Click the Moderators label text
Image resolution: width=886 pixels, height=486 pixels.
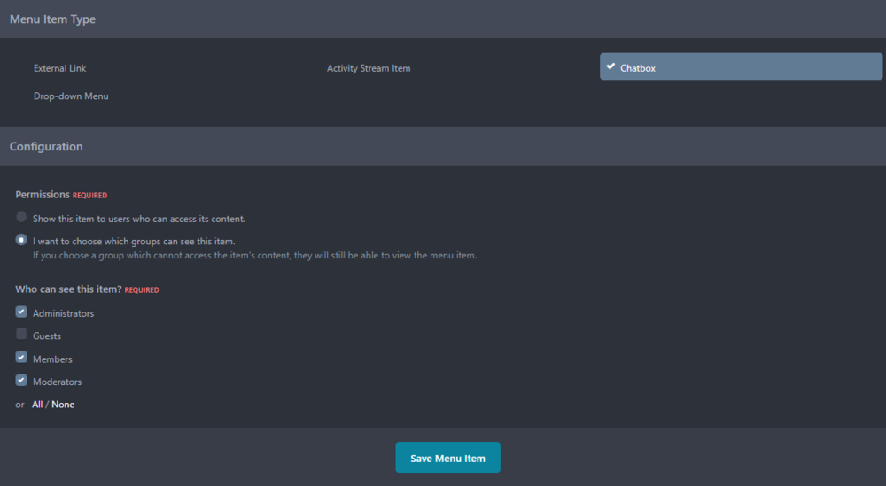click(x=57, y=382)
